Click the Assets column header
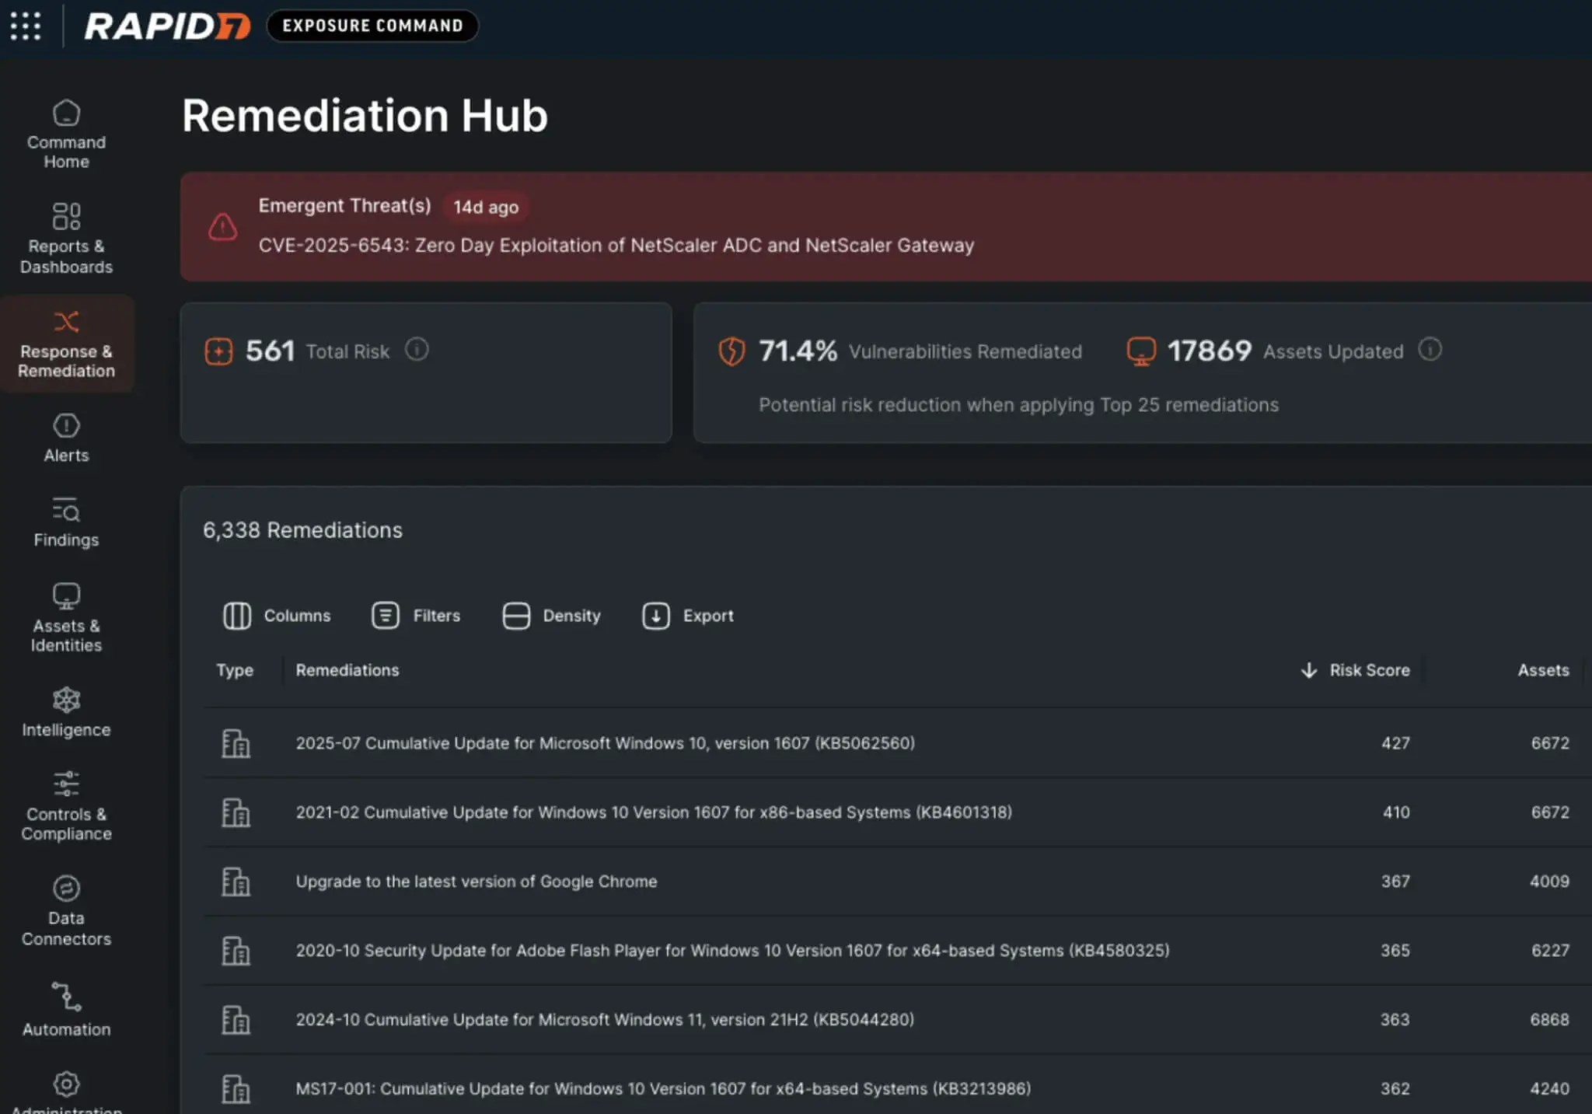Screen dimensions: 1592x1114 pyautogui.click(x=1543, y=670)
